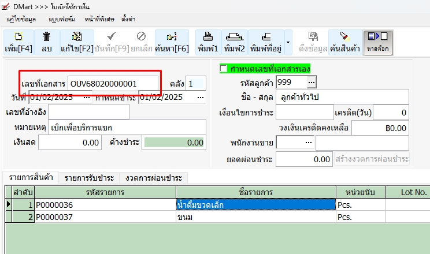
Task: Select the cell P0000036
Action: 105,205
